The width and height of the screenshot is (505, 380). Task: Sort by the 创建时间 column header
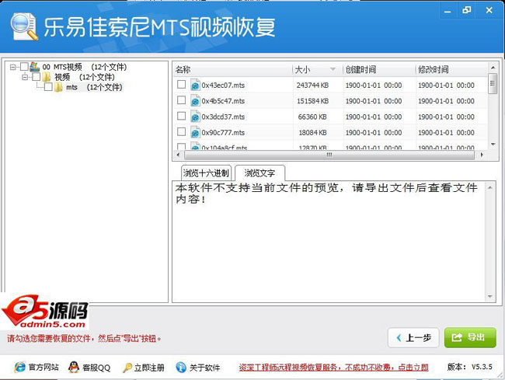(379, 69)
